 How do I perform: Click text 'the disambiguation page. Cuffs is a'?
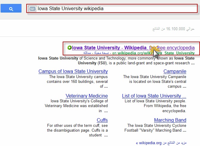click(x=77, y=130)
